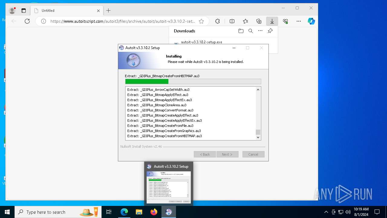Open Task View on taskbar
This screenshot has height=218, width=387.
pyautogui.click(x=109, y=212)
